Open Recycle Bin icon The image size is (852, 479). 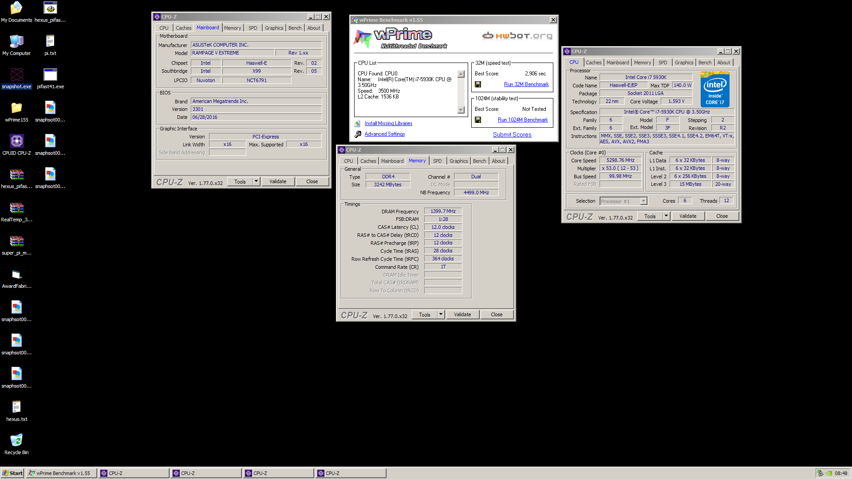pyautogui.click(x=16, y=444)
